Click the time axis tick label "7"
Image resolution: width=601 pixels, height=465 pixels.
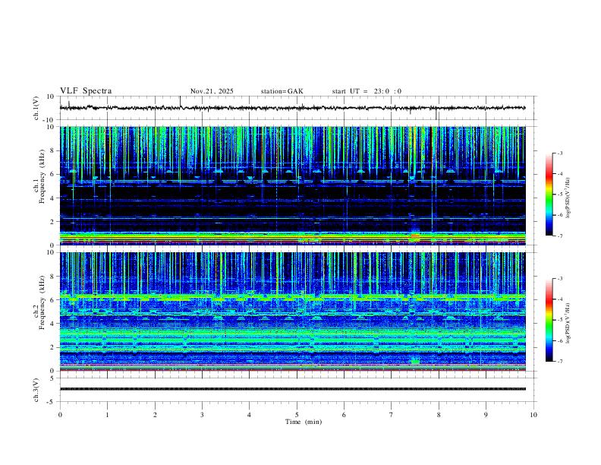[392, 415]
